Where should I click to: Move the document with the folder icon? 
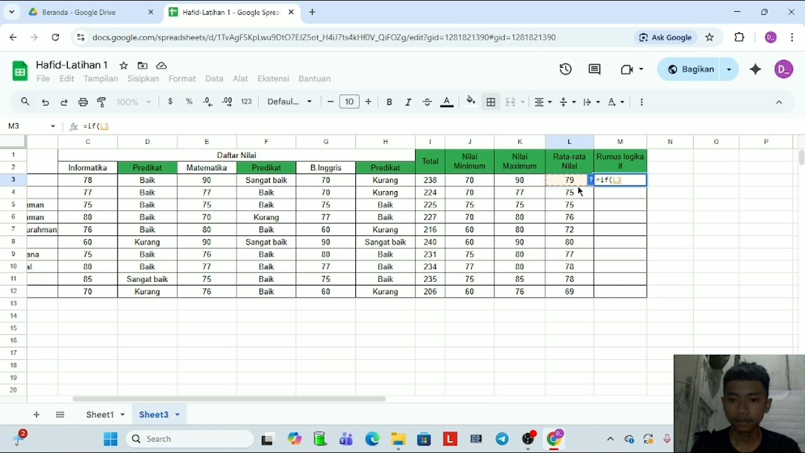tap(143, 65)
